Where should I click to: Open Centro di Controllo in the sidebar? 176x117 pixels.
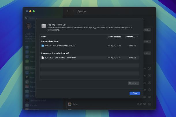click(x=30, y=82)
